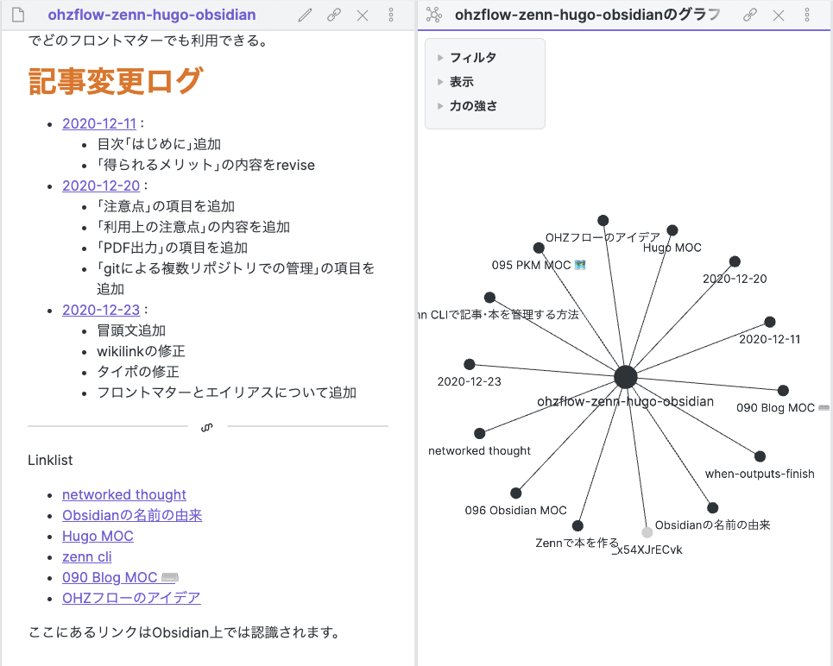Follow the OHZフローのアイデア link
The image size is (833, 666).
pos(131,598)
